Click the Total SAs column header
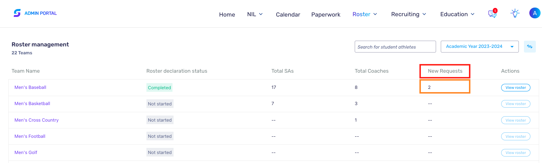Screen dimensions: 542x163 click(283, 71)
